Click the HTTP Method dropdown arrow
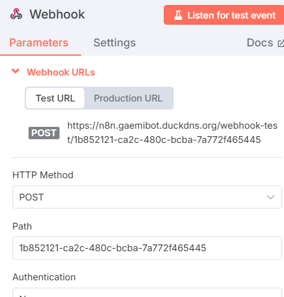 pyautogui.click(x=270, y=197)
